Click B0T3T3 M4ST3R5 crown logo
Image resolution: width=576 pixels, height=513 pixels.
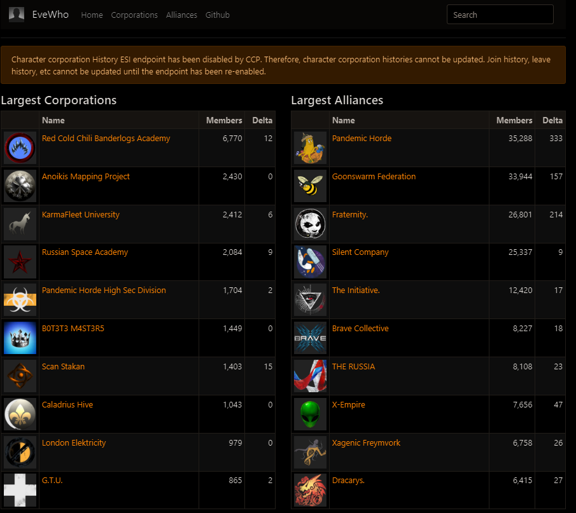pos(20,338)
